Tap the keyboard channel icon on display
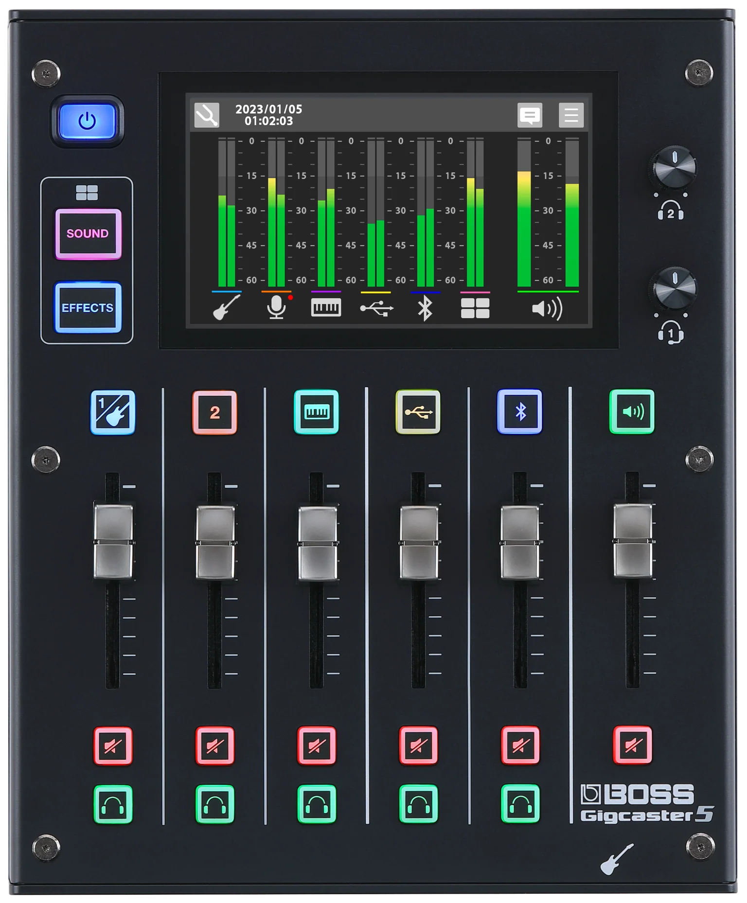Image resolution: width=747 pixels, height=903 pixels. [326, 307]
